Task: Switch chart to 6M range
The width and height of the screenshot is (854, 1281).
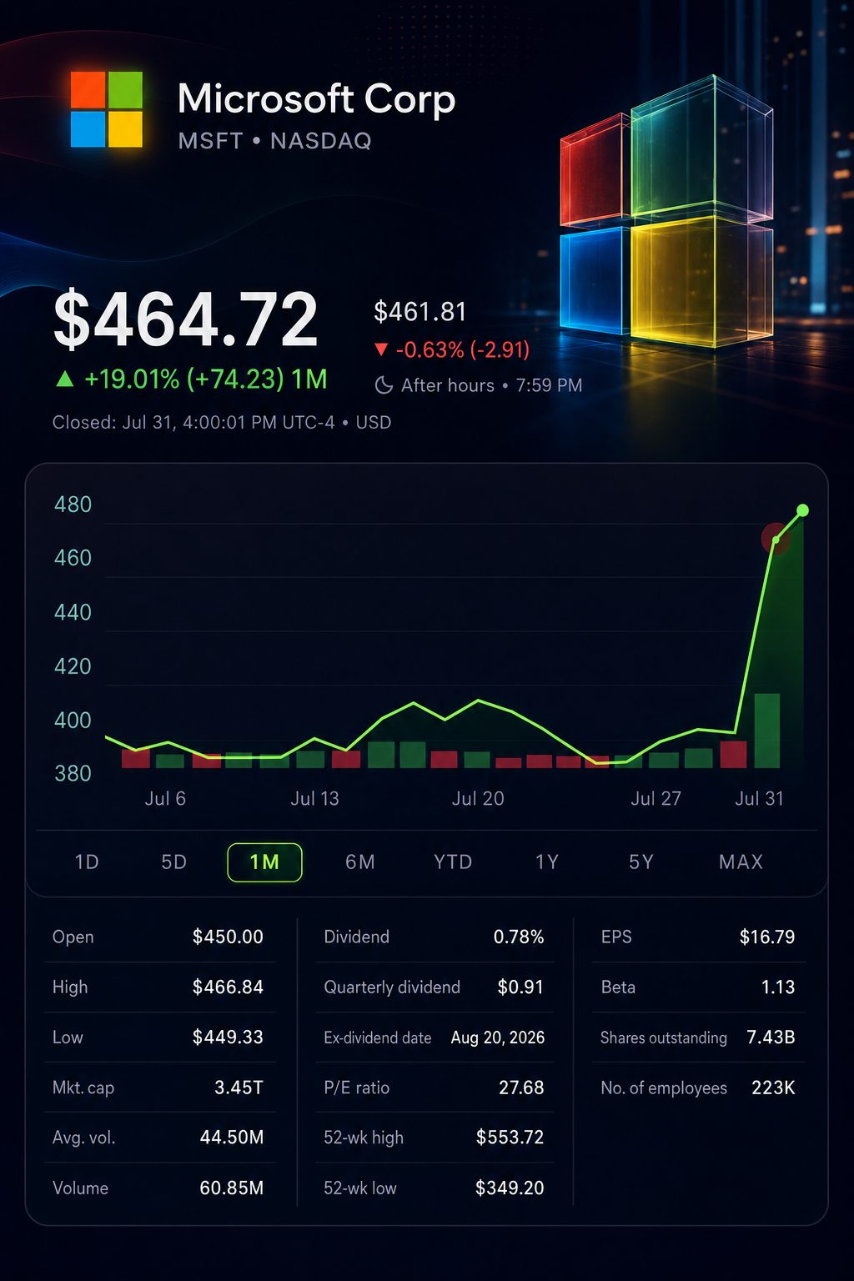Action: (x=360, y=862)
